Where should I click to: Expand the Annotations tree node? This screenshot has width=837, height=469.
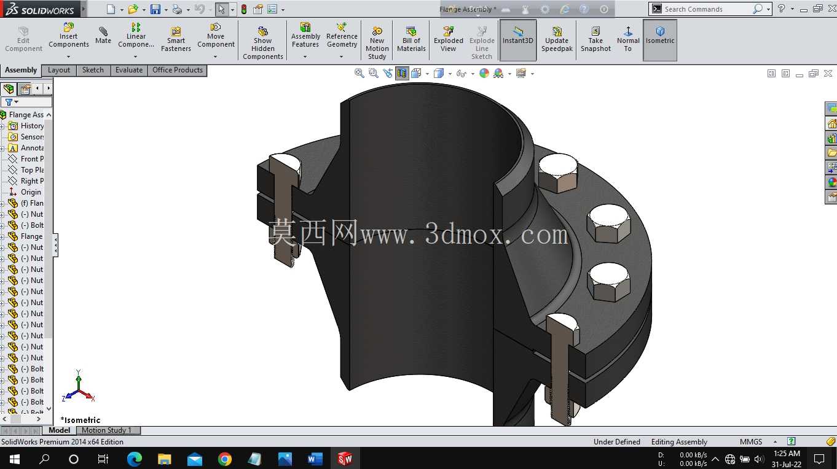[x=2, y=148]
